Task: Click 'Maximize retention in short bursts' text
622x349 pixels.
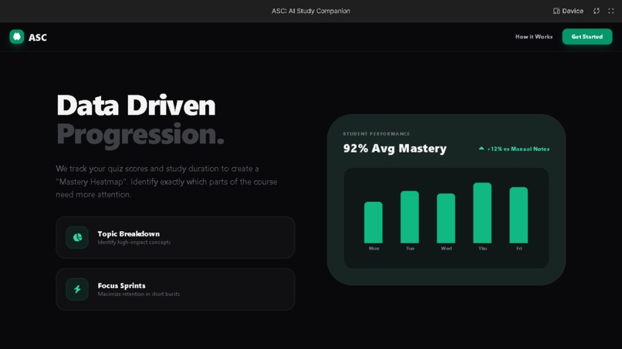Action: (138, 294)
